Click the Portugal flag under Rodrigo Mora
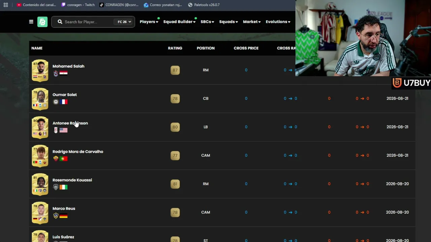Image resolution: width=431 pixels, height=242 pixels. 63,159
